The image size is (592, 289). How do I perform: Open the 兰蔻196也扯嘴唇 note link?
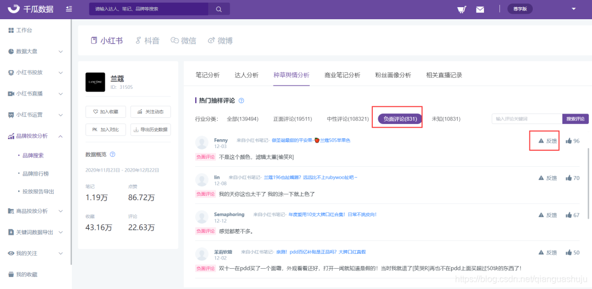click(x=310, y=177)
